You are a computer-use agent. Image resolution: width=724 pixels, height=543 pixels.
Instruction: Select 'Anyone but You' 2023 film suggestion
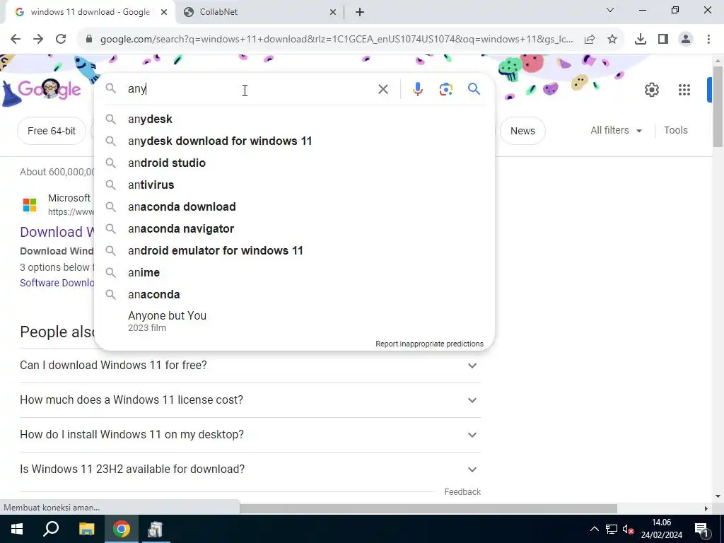pyautogui.click(x=294, y=322)
